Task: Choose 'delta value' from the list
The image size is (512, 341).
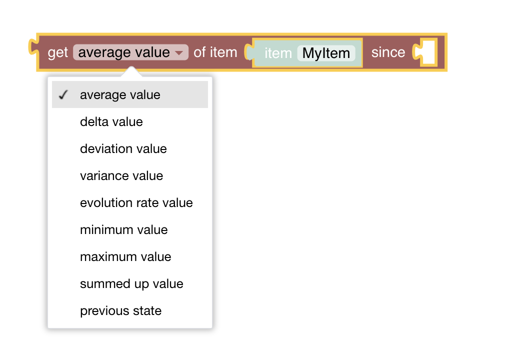Action: point(111,122)
